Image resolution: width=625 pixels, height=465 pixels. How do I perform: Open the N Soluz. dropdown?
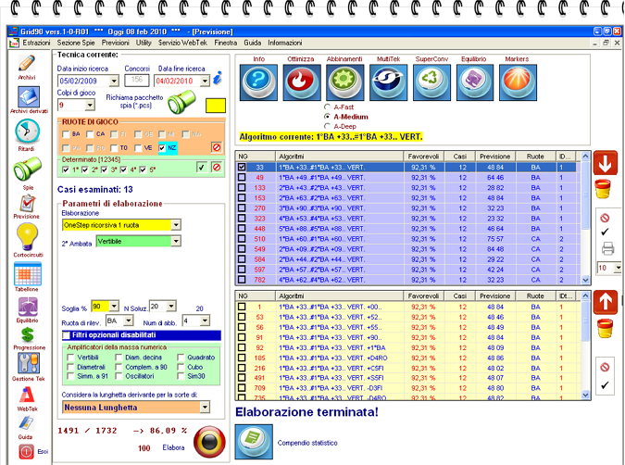171,307
